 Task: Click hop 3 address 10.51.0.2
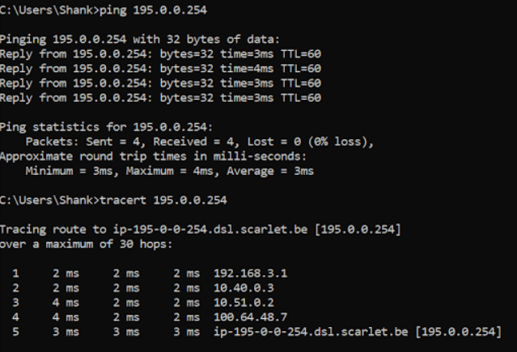coord(244,303)
